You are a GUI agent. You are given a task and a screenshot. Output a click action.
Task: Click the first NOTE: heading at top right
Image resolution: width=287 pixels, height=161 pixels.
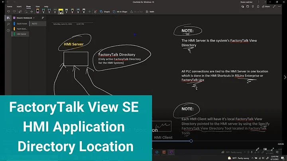(x=187, y=31)
